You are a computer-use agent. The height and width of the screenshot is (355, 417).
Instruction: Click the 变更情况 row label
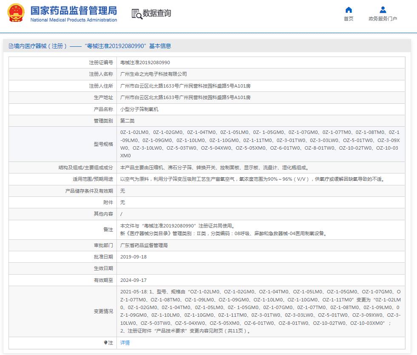tap(103, 312)
